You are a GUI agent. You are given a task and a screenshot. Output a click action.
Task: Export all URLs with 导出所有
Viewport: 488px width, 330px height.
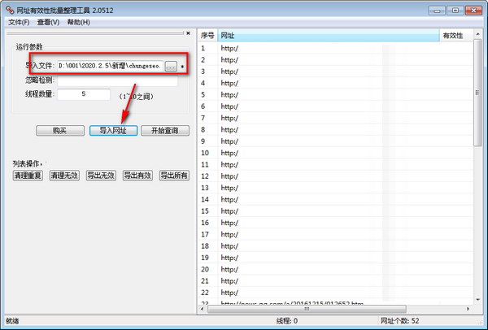pos(174,175)
